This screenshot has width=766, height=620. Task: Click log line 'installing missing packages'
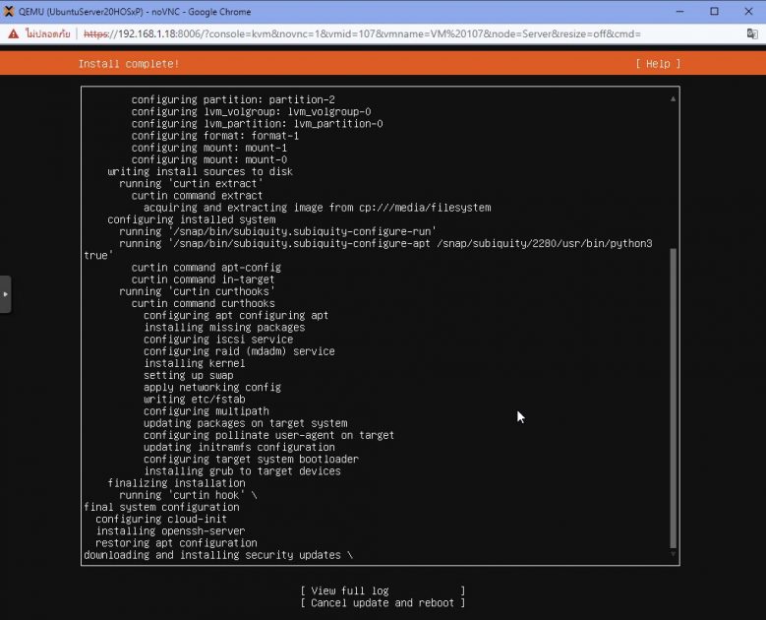pyautogui.click(x=224, y=327)
